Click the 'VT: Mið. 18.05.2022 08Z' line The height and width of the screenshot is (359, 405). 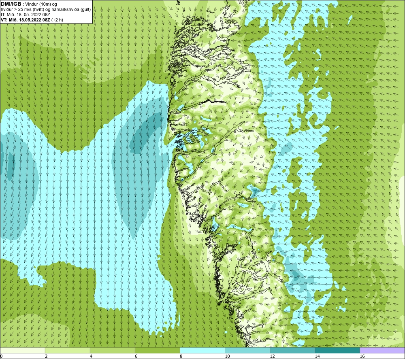pos(26,20)
